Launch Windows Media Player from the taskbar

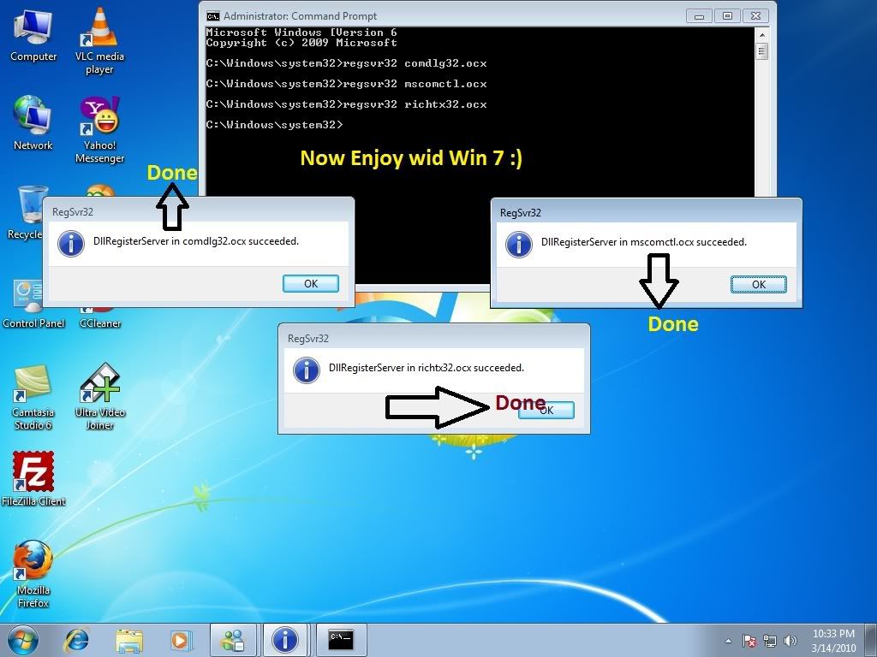pyautogui.click(x=180, y=640)
